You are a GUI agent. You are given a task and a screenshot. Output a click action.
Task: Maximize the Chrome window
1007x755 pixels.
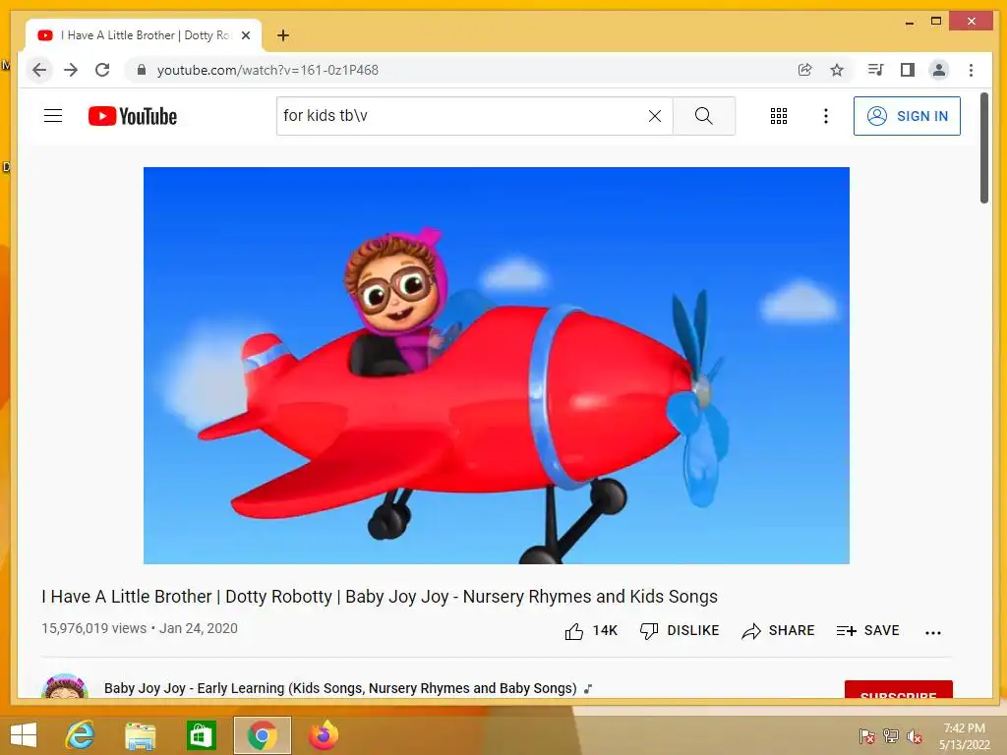(936, 22)
